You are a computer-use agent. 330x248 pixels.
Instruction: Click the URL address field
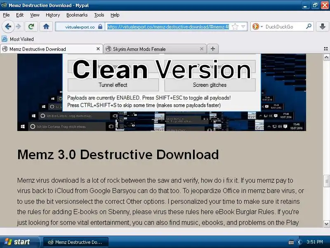click(x=168, y=26)
